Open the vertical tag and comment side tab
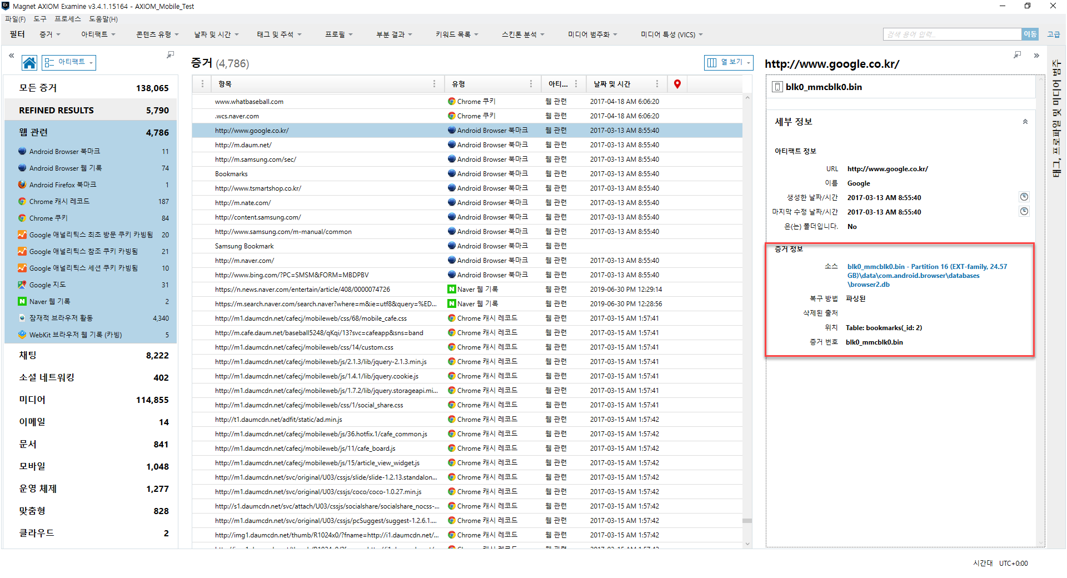The height and width of the screenshot is (578, 1067). 1056,118
